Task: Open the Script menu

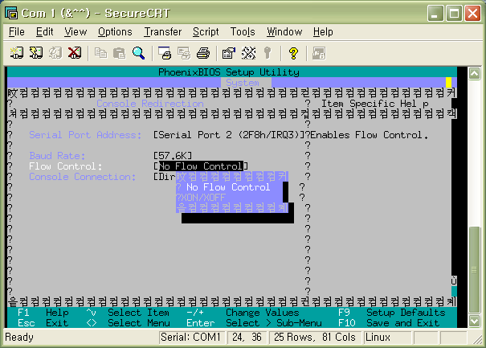Action: (x=206, y=32)
